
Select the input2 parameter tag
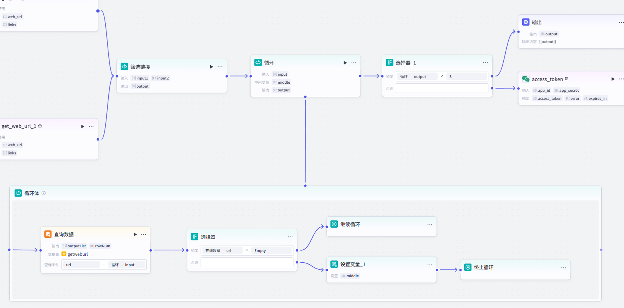click(x=160, y=78)
